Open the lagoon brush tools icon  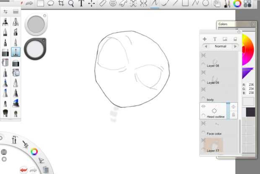(x=14, y=140)
